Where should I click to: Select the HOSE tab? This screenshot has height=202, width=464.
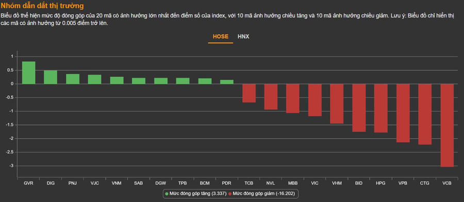tap(221, 37)
